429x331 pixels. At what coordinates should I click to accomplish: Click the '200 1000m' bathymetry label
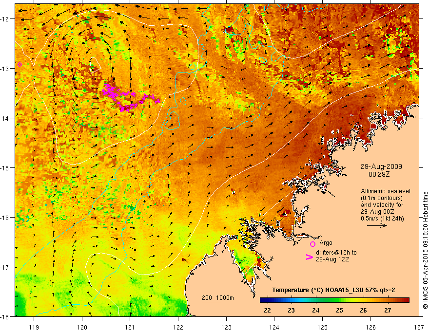click(218, 298)
